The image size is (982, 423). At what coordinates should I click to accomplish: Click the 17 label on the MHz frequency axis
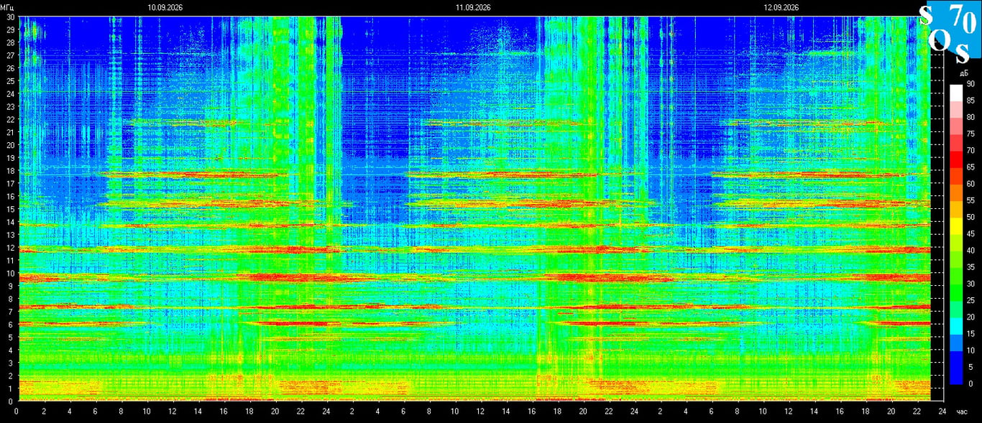[x=10, y=183]
